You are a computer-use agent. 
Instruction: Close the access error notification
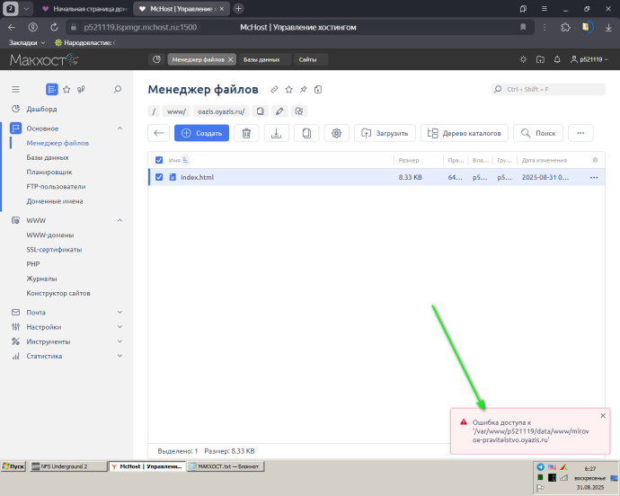603,415
